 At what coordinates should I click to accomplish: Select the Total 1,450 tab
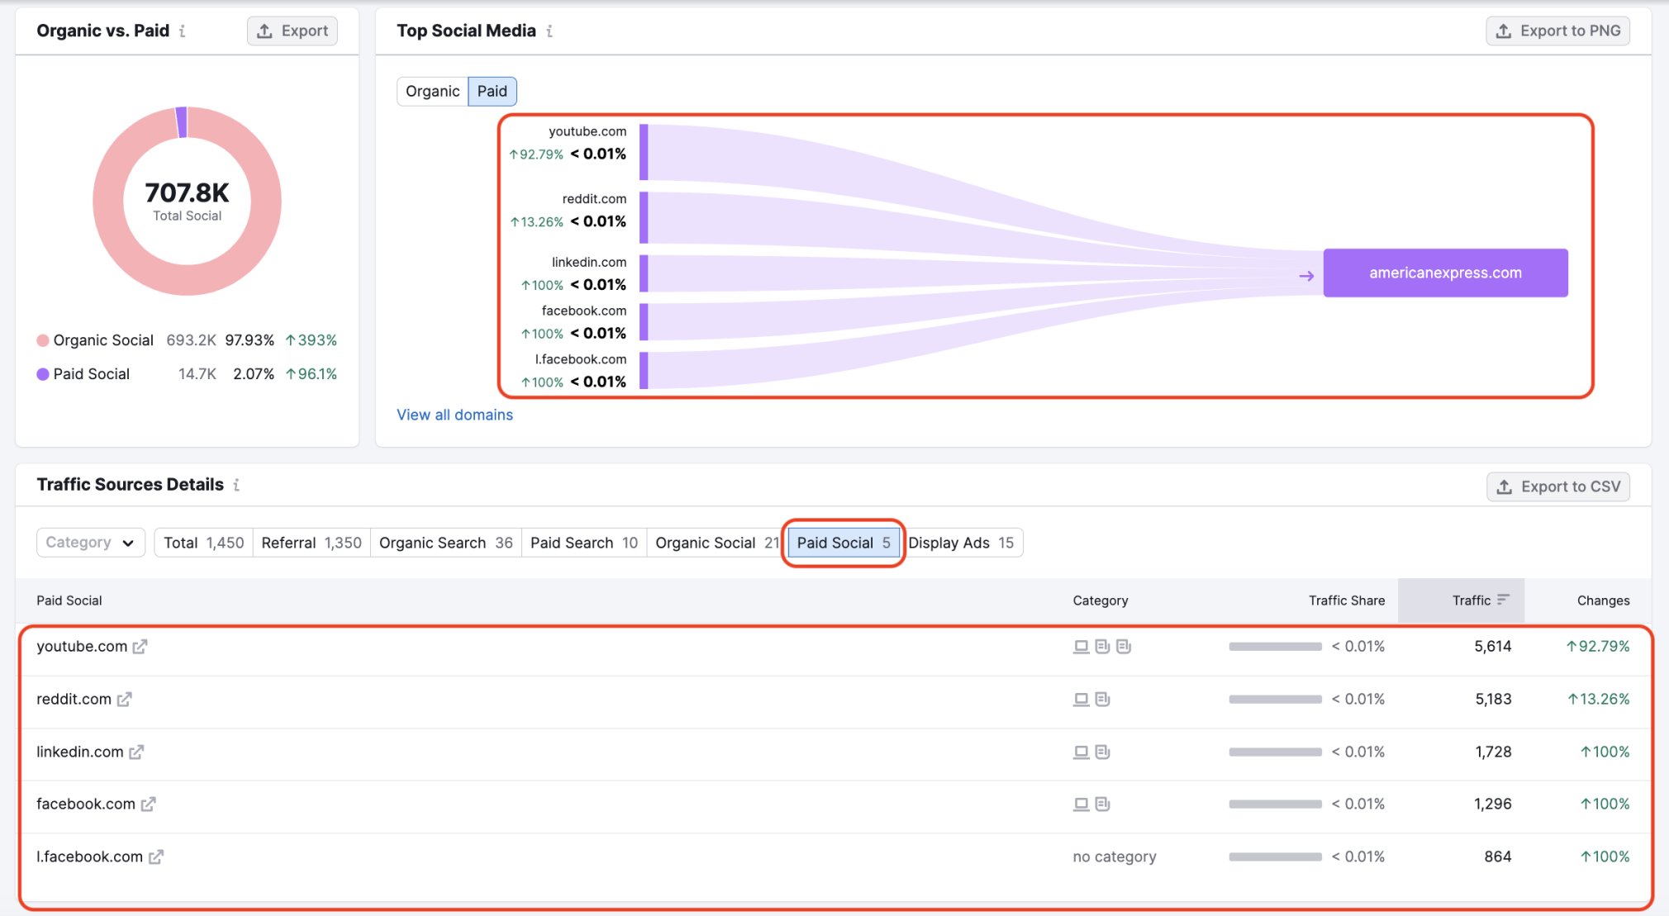[x=203, y=543]
